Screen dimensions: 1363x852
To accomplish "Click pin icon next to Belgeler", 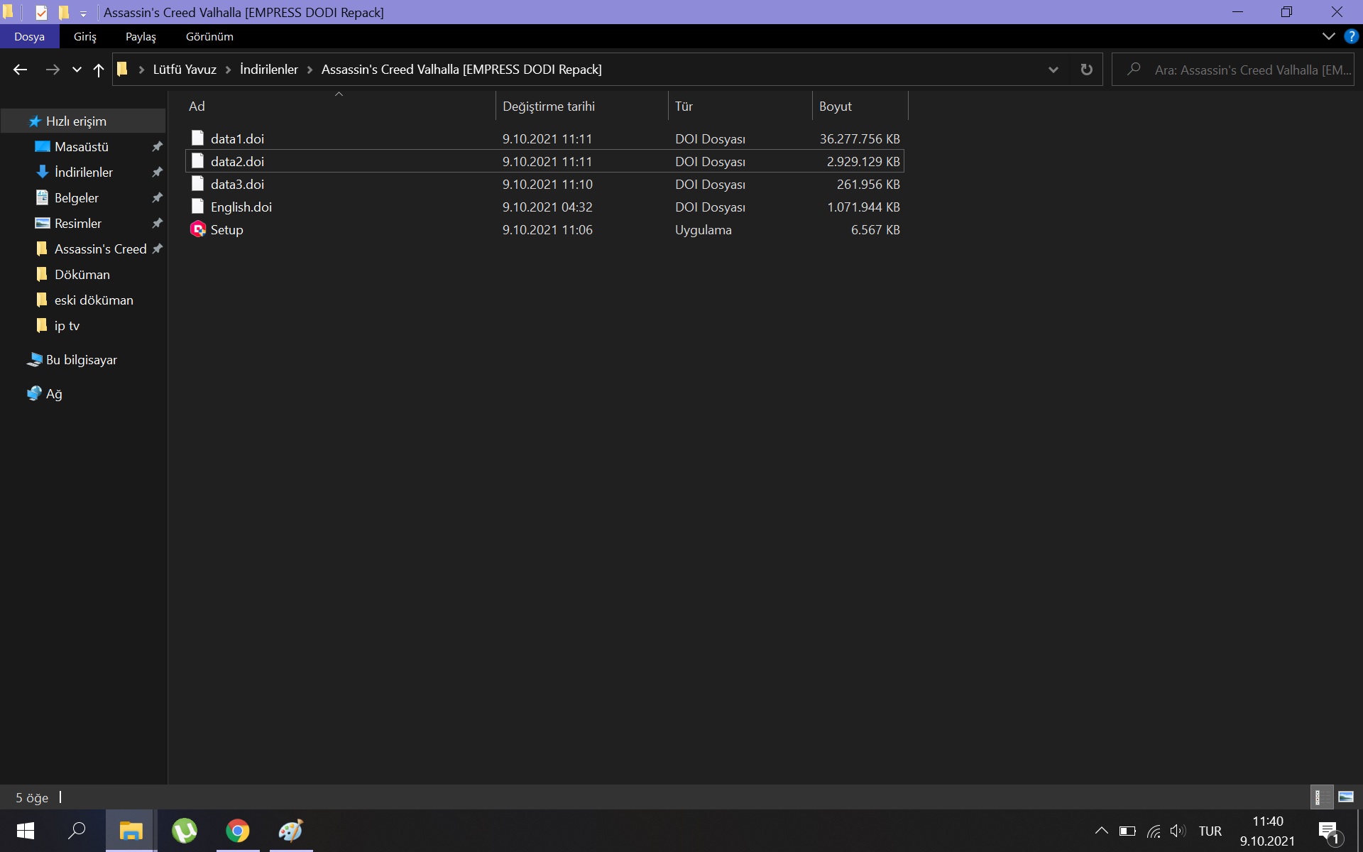I will pyautogui.click(x=157, y=197).
